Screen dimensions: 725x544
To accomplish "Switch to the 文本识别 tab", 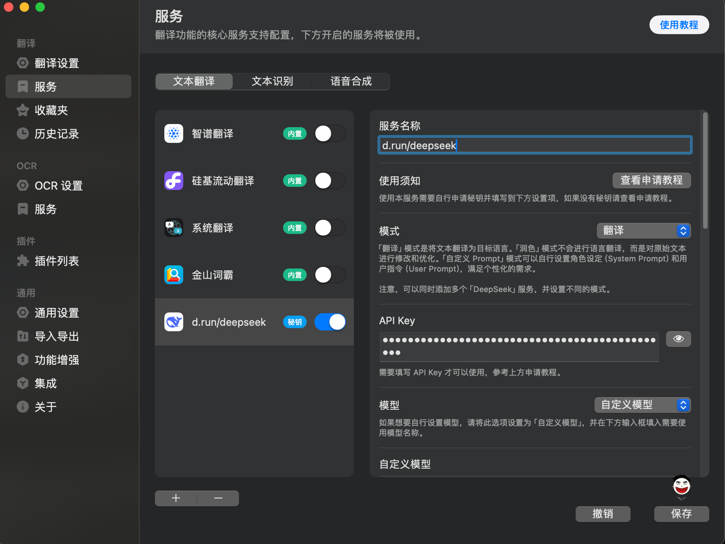I will point(272,81).
